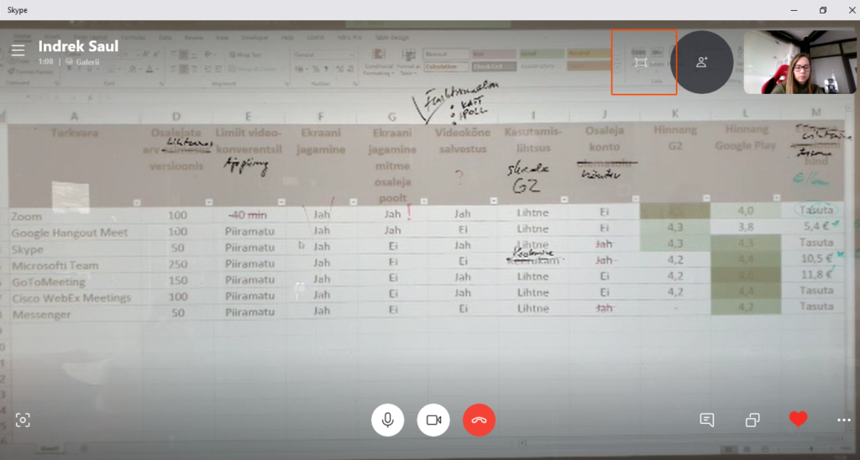End the call with red hang-up button
Image resolution: width=860 pixels, height=460 pixels.
479,420
